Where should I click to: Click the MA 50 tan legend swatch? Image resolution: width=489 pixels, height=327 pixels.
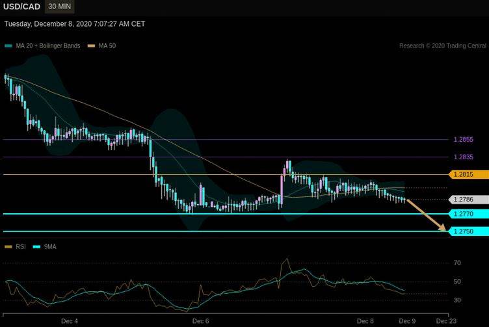tap(91, 46)
